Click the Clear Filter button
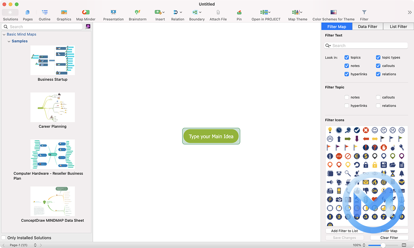 pyautogui.click(x=389, y=238)
